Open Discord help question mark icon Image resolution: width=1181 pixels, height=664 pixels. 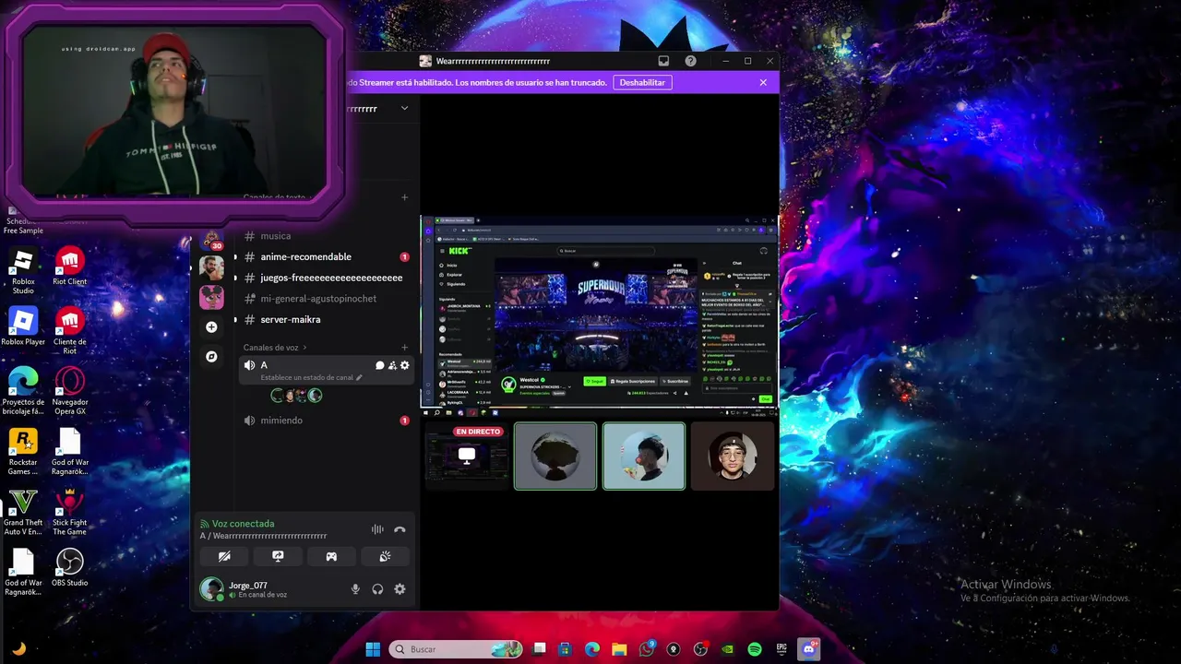690,61
